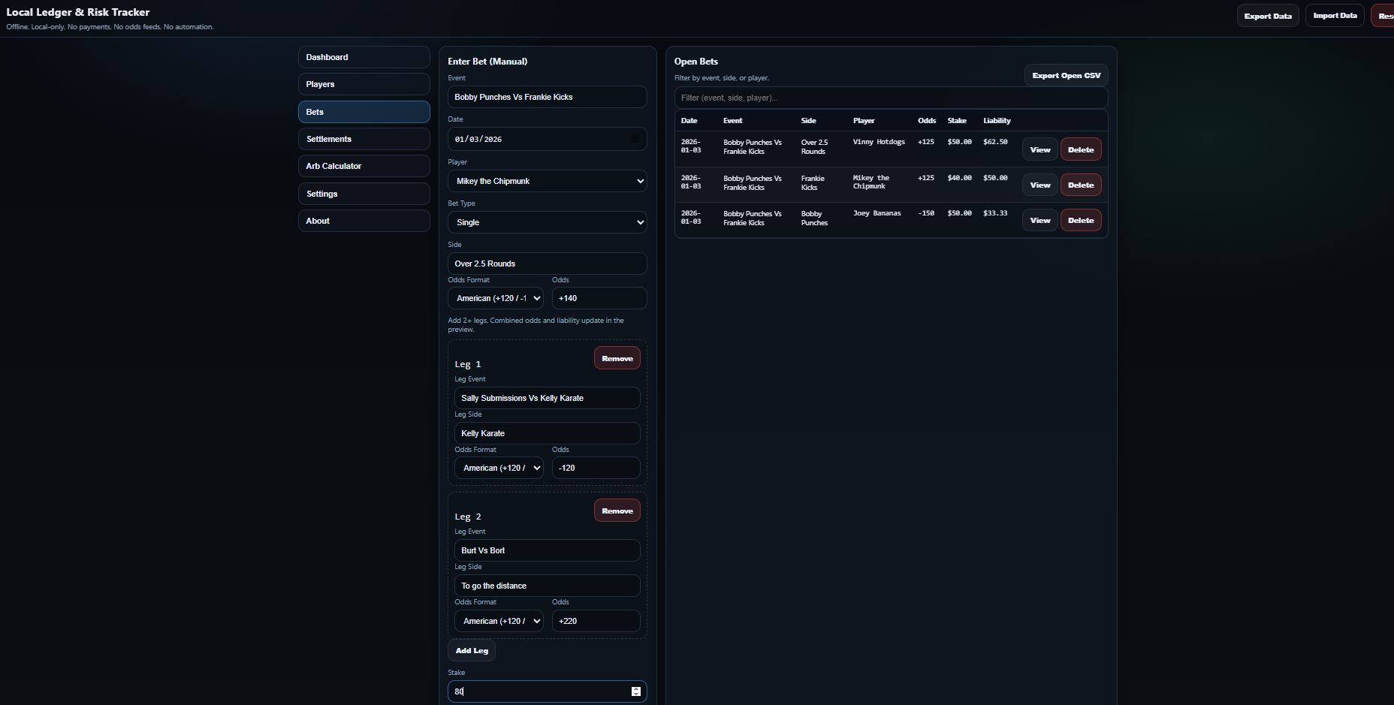
Task: Click the Odds column header in Open Bets
Action: pyautogui.click(x=927, y=120)
